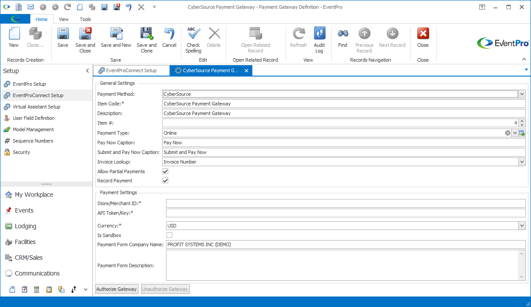The width and height of the screenshot is (531, 307).
Task: Open the Audit Log
Action: [319, 40]
